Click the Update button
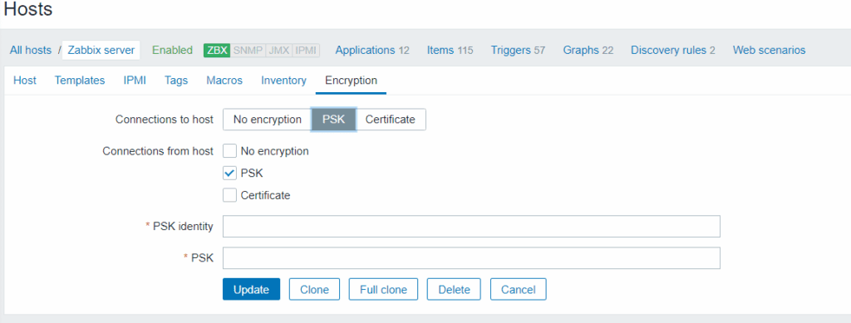851x323 pixels. click(251, 290)
